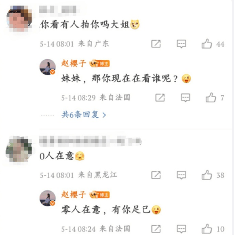Click 博主 badge beside first 赵樱子
The height and width of the screenshot is (235, 234).
tap(100, 63)
